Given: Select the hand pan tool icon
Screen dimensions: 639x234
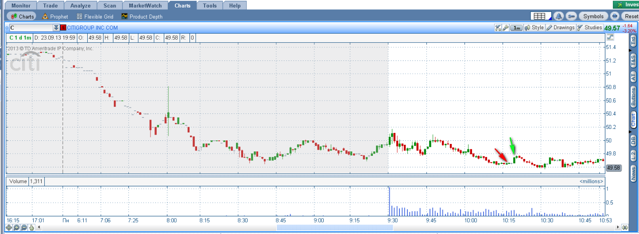Looking at the screenshot, I should tap(31, 227).
